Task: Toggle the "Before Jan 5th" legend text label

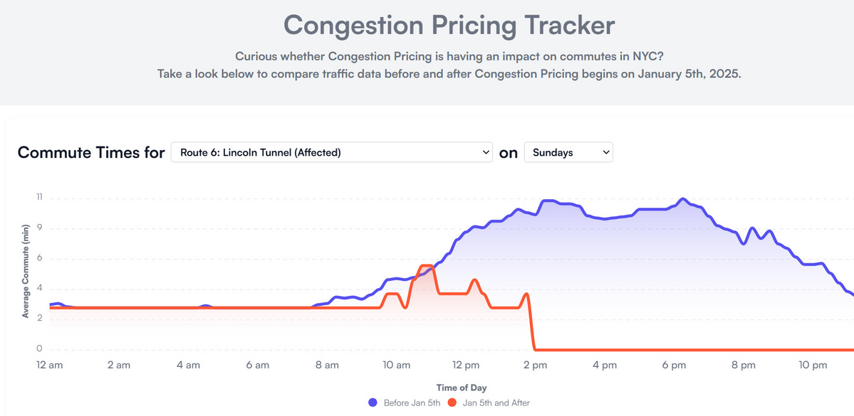Action: coord(412,402)
